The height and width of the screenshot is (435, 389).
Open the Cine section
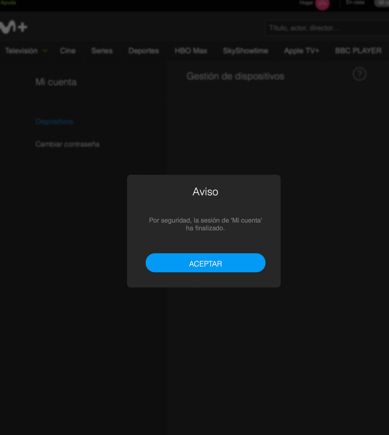pos(68,51)
